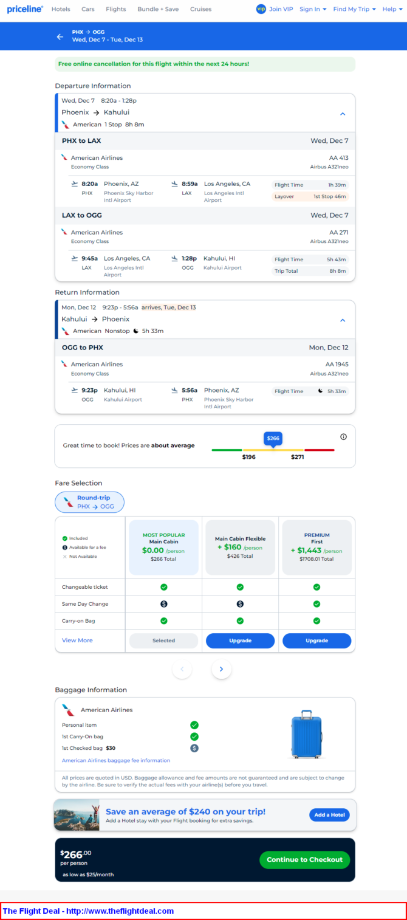This screenshot has width=407, height=920.
Task: Click the Trip Total 8h 8m label
Action: [x=310, y=271]
